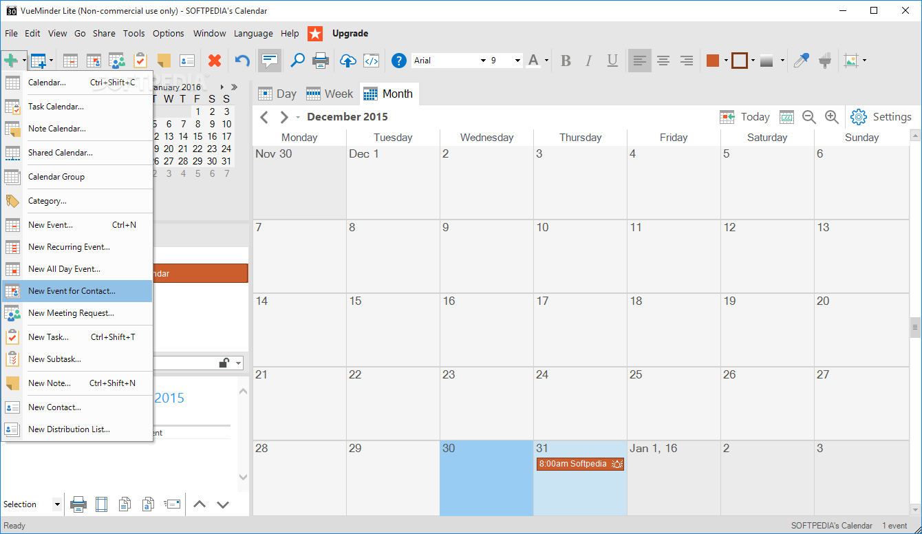Image resolution: width=922 pixels, height=534 pixels.
Task: Click the background image toolbar icon
Action: pyautogui.click(x=852, y=61)
